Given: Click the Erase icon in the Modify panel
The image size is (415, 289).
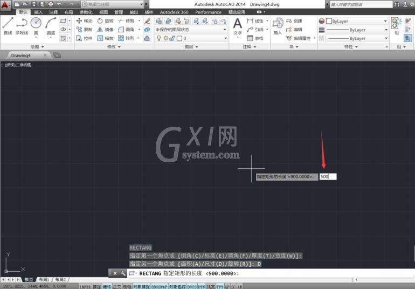Looking at the screenshot, I should (147, 20).
